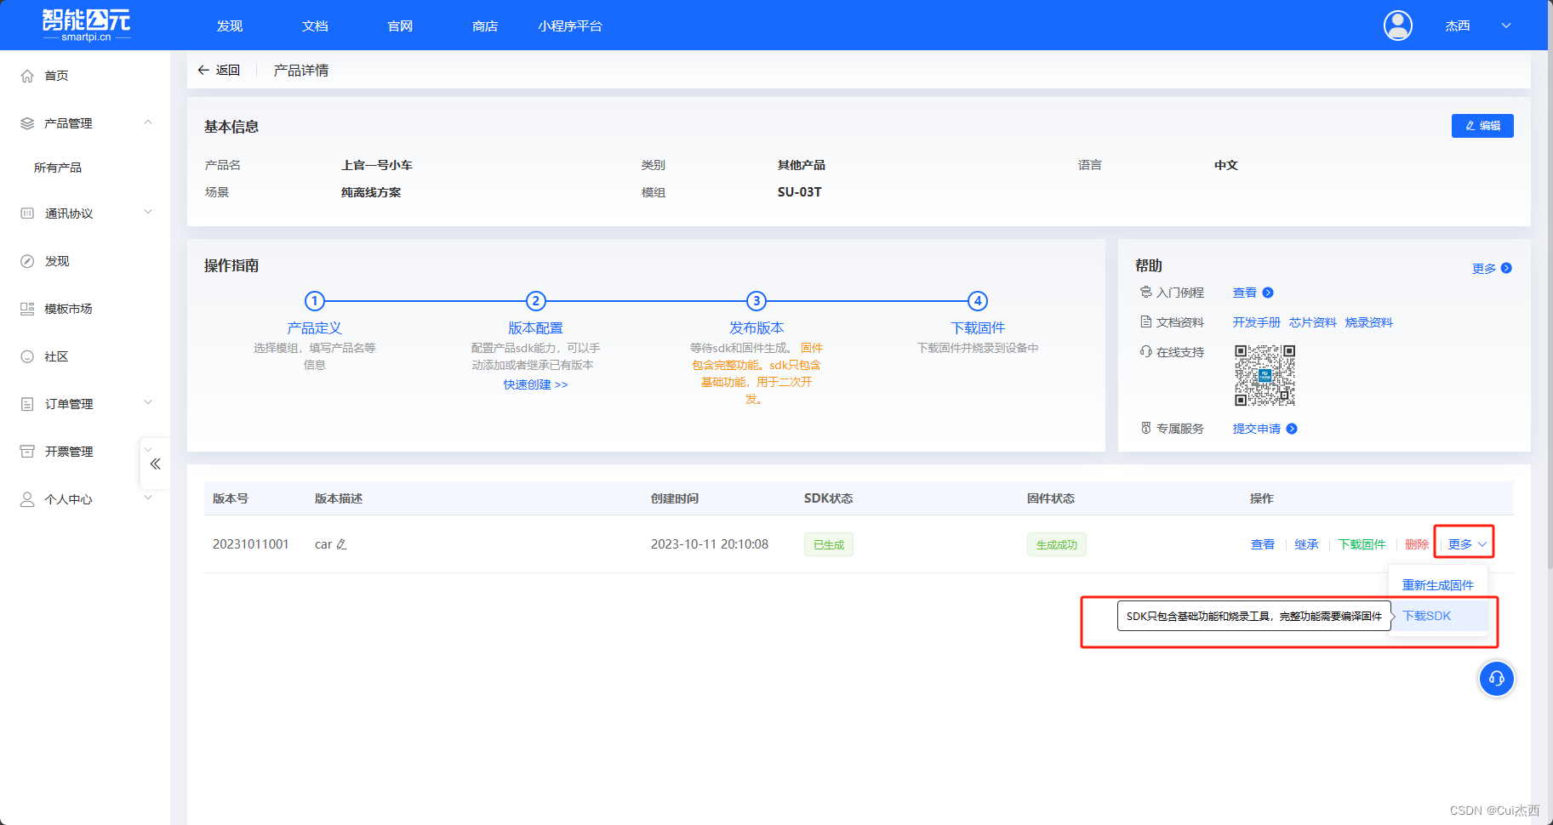This screenshot has height=825, width=1553.
Task: Click 提交申请 link for 专属服务
Action: tap(1256, 429)
